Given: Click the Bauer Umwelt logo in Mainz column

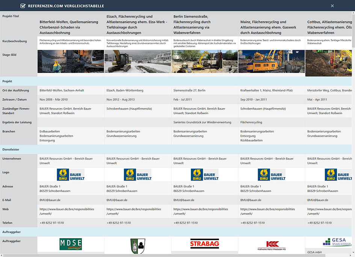Looking at the screenshot, I should (271, 175).
